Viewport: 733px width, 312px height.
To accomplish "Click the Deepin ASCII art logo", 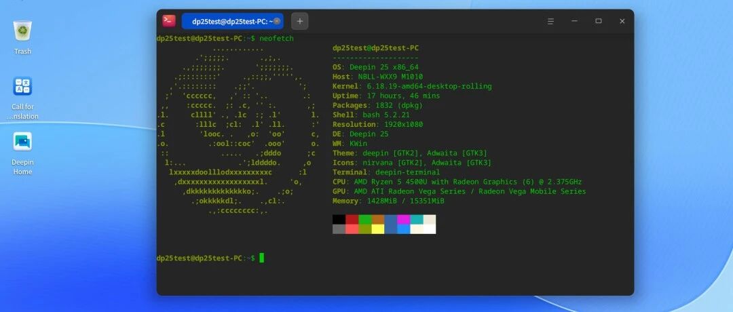I will tap(238, 130).
